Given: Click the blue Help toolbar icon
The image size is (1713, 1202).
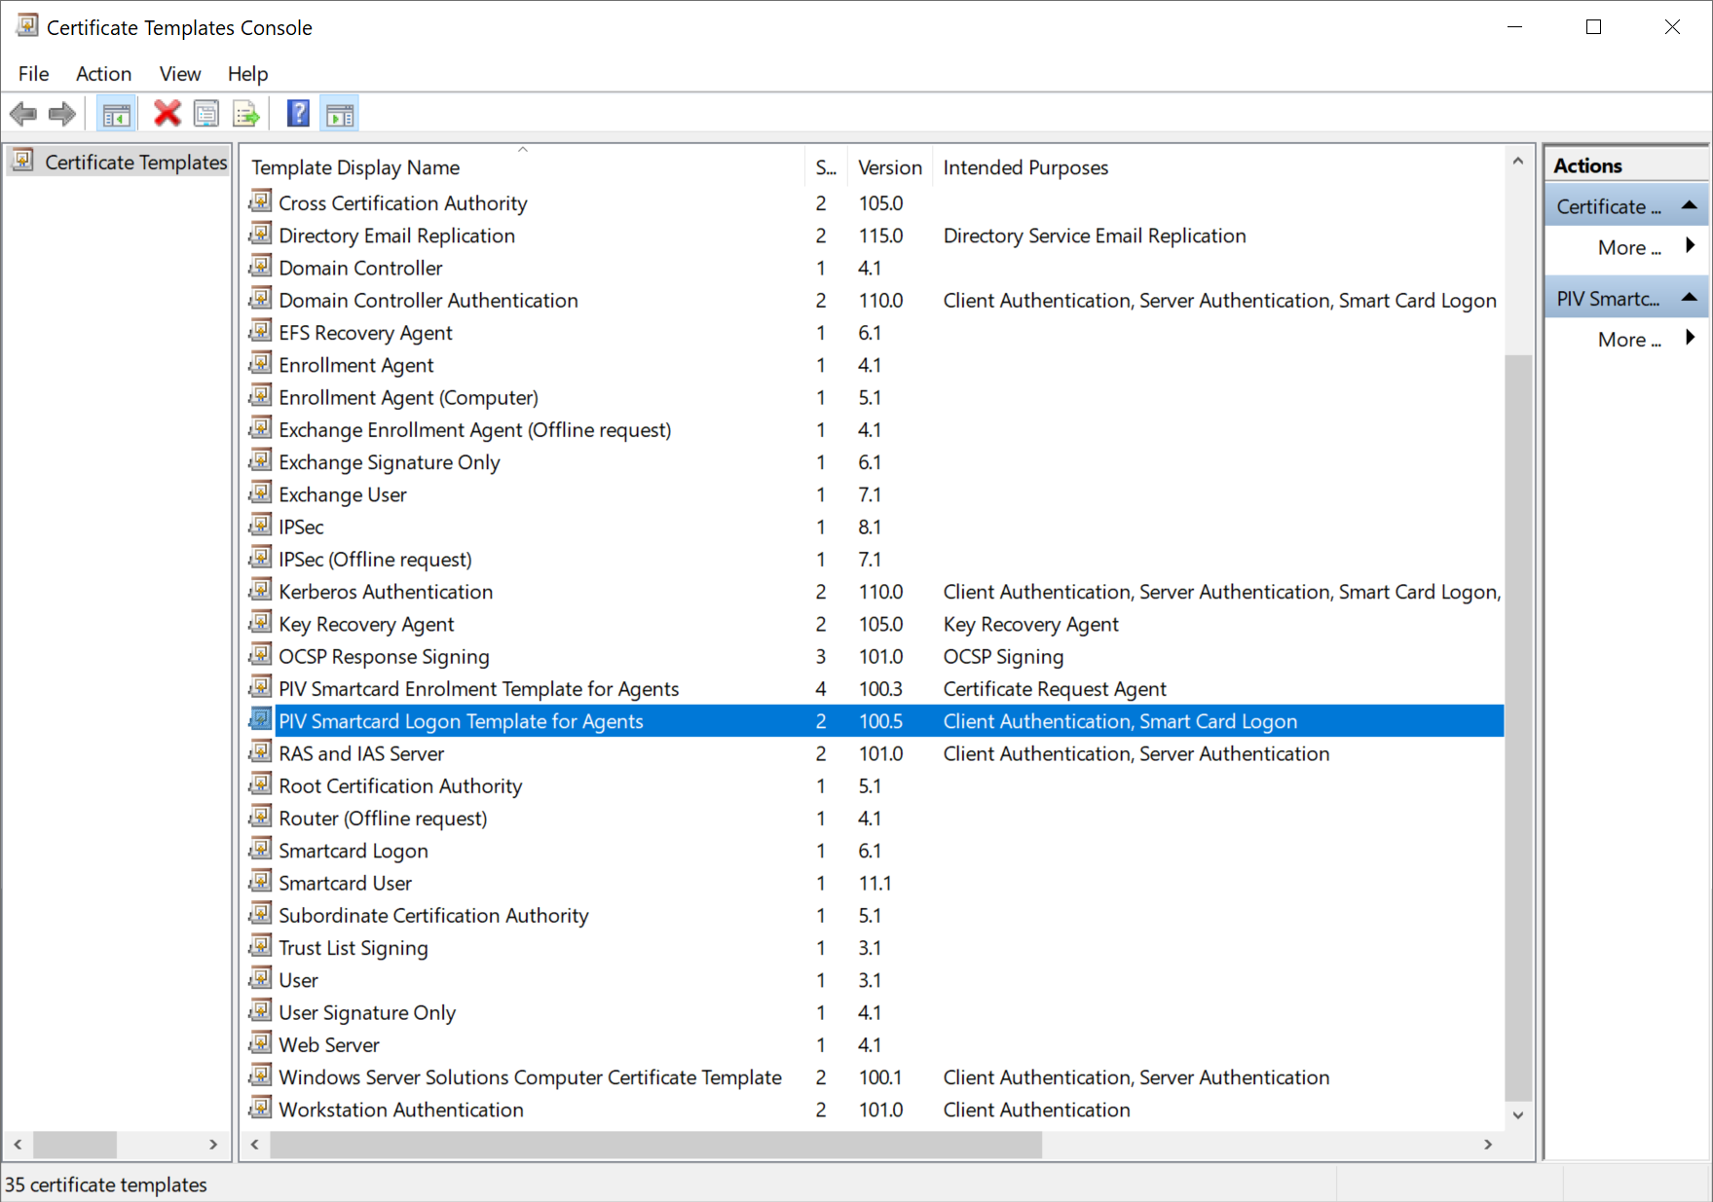Looking at the screenshot, I should pyautogui.click(x=298, y=114).
